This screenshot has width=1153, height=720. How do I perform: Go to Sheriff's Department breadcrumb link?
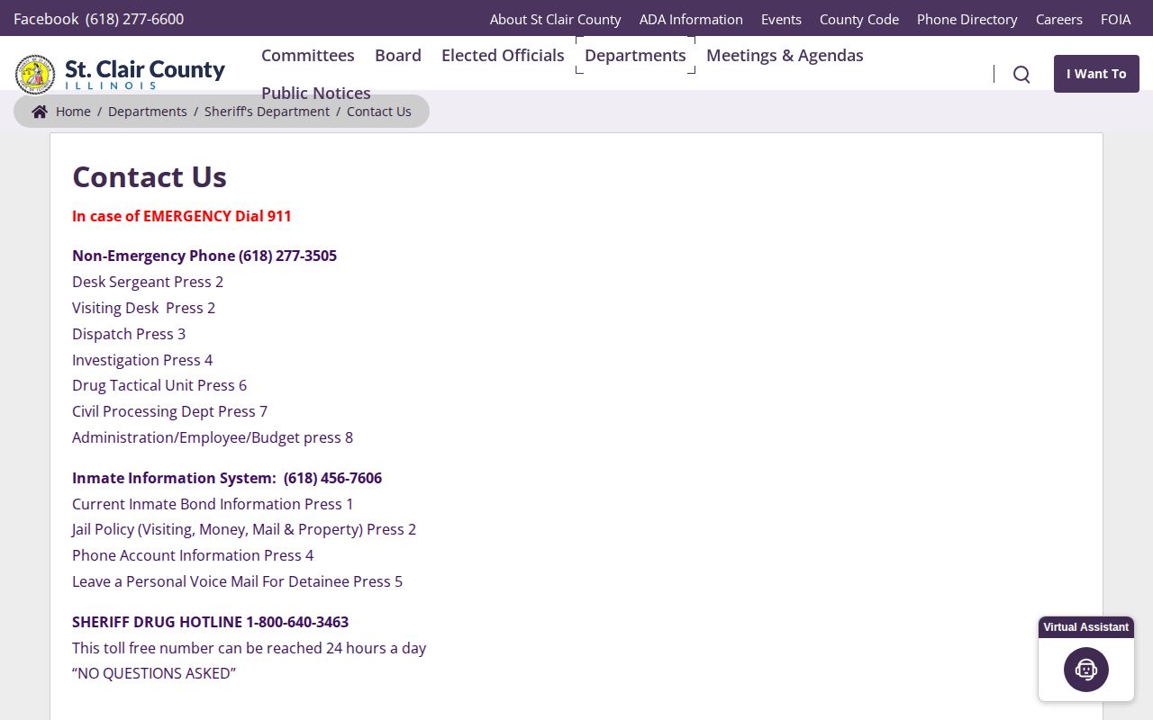(267, 112)
